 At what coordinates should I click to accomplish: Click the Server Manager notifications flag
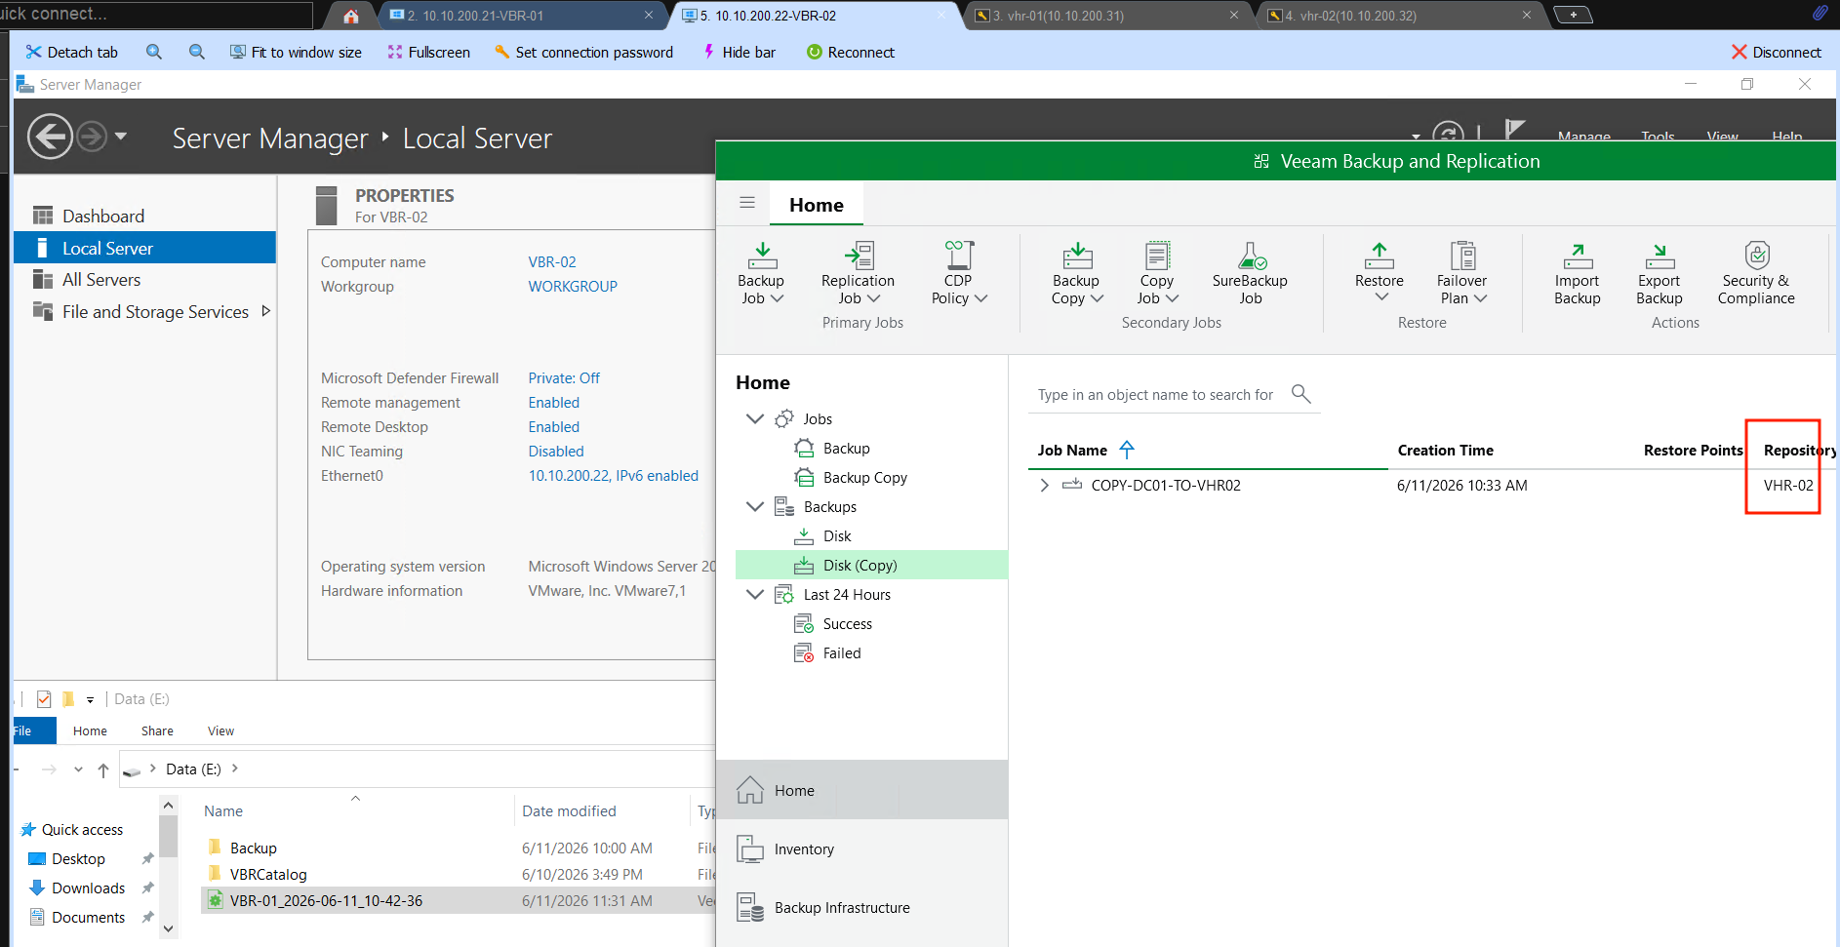[x=1514, y=129]
